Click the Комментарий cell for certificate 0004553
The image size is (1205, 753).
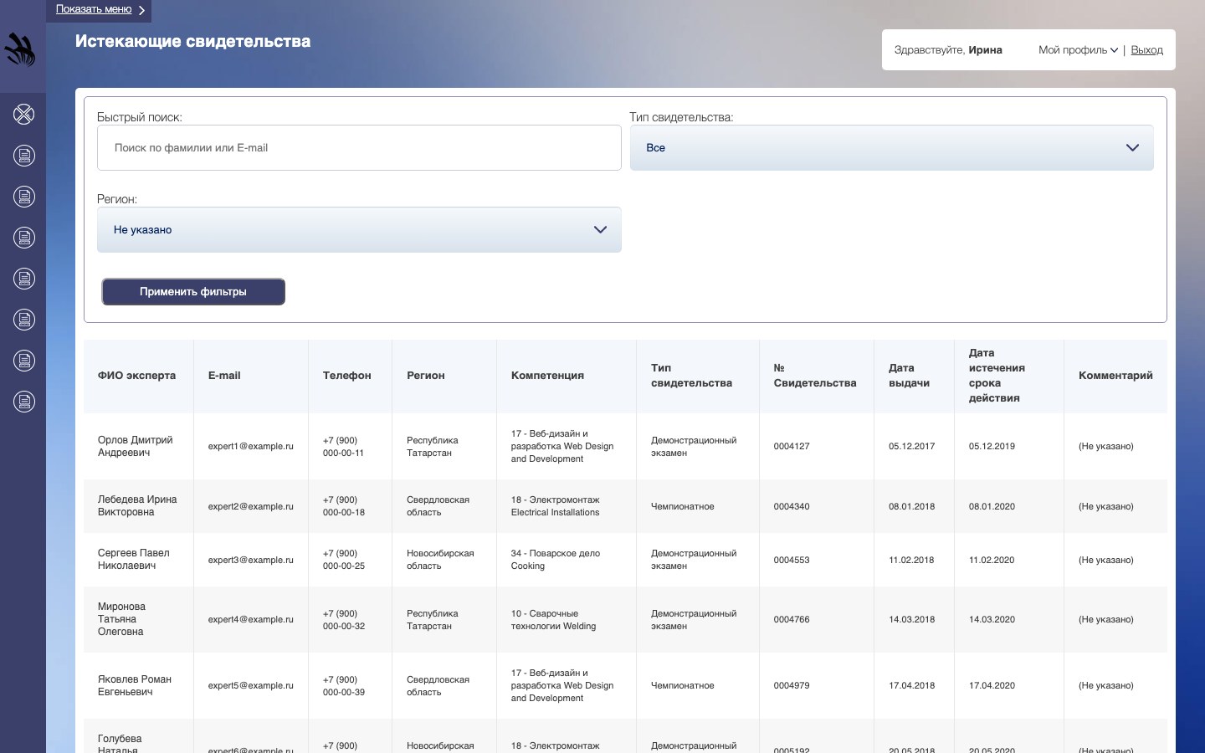pos(1115,560)
